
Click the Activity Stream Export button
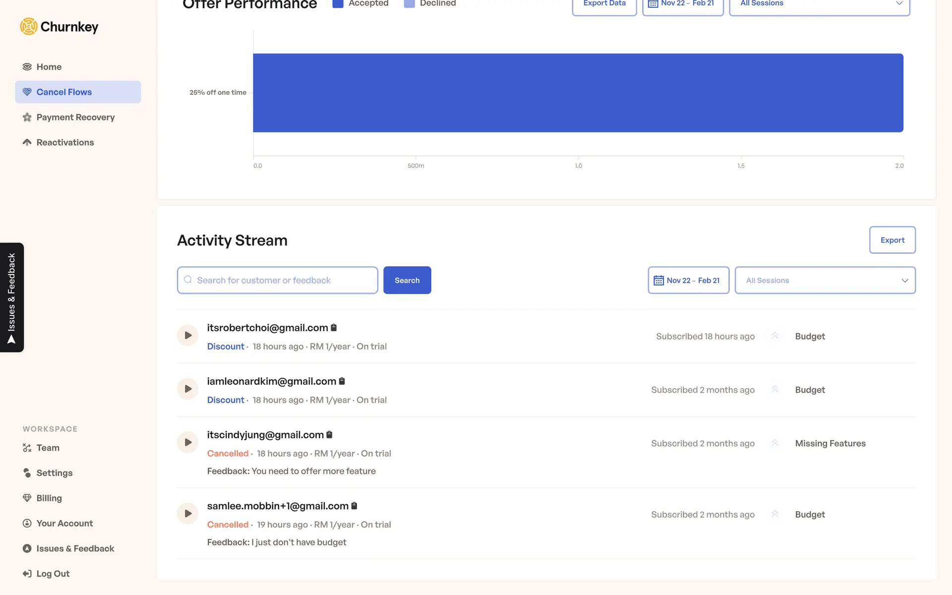[x=892, y=240]
